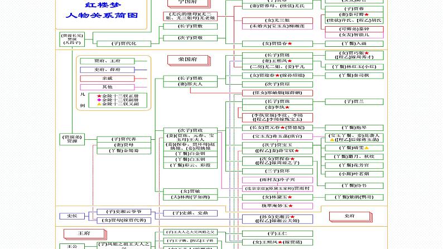Image resolution: width=443 pixels, height=249 pixels.
Task: Click the (妻)秦可卿 box
Action: (x=354, y=14)
